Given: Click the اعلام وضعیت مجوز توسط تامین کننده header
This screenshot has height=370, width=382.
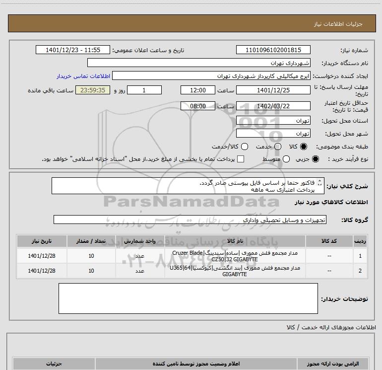Looking at the screenshot, I should click(x=196, y=364).
